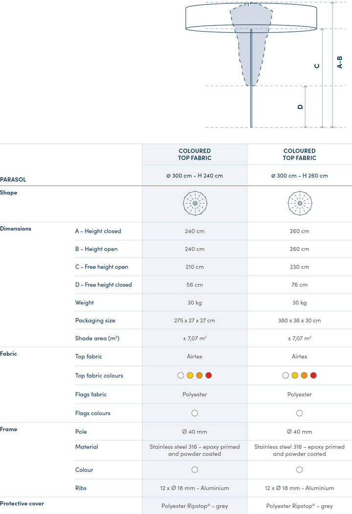Click the flags colour circle in H 260 column

click(299, 413)
